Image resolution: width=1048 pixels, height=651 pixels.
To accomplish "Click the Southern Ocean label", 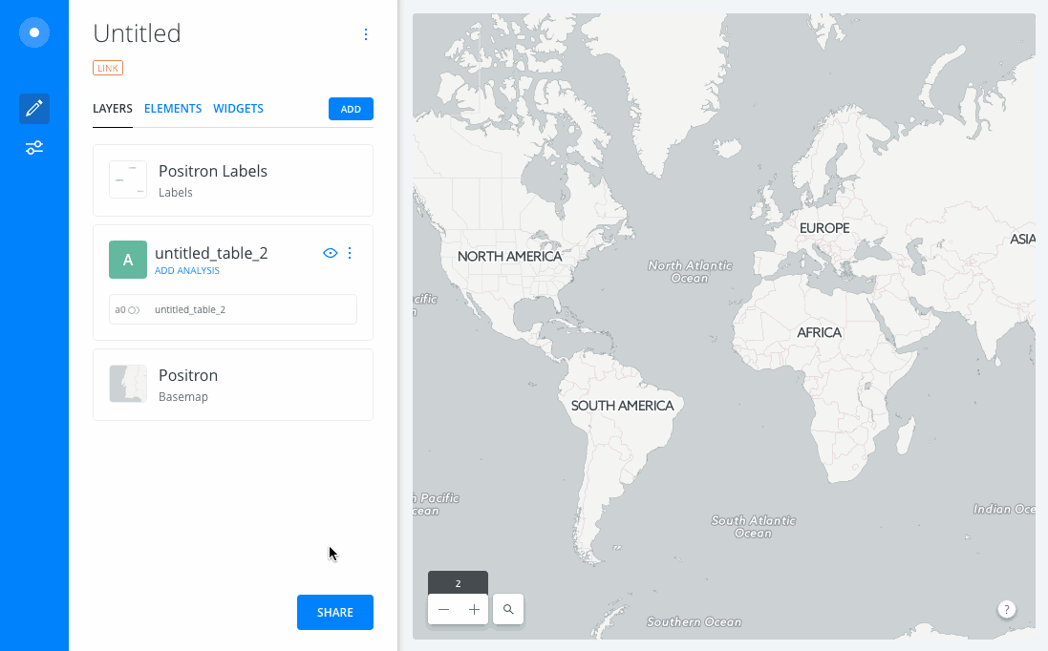I will coord(694,622).
